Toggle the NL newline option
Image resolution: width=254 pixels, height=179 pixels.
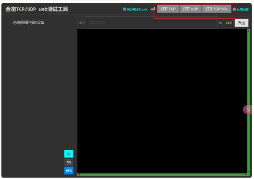(220, 23)
